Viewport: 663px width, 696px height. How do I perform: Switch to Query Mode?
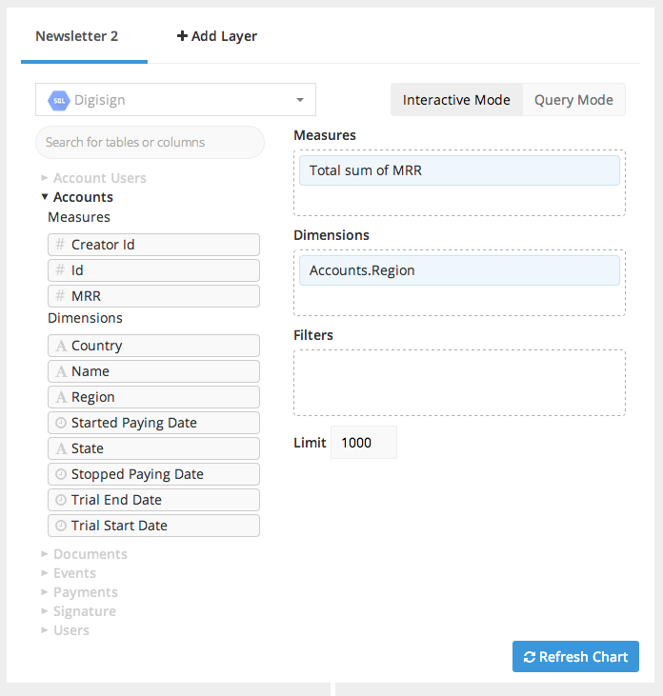pyautogui.click(x=573, y=100)
